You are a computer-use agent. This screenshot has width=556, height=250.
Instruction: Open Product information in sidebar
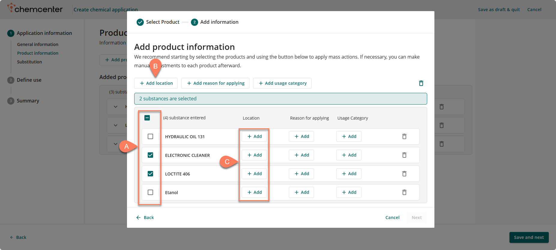coord(38,53)
